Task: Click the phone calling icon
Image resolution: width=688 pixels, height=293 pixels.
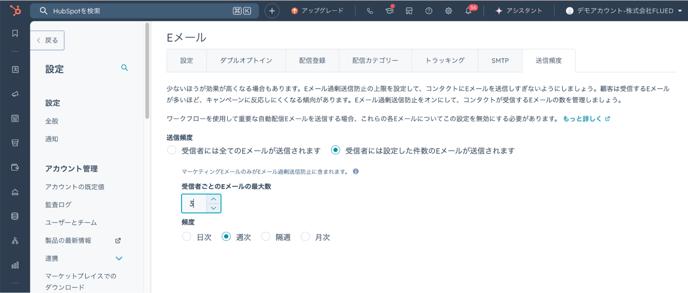Action: (370, 11)
